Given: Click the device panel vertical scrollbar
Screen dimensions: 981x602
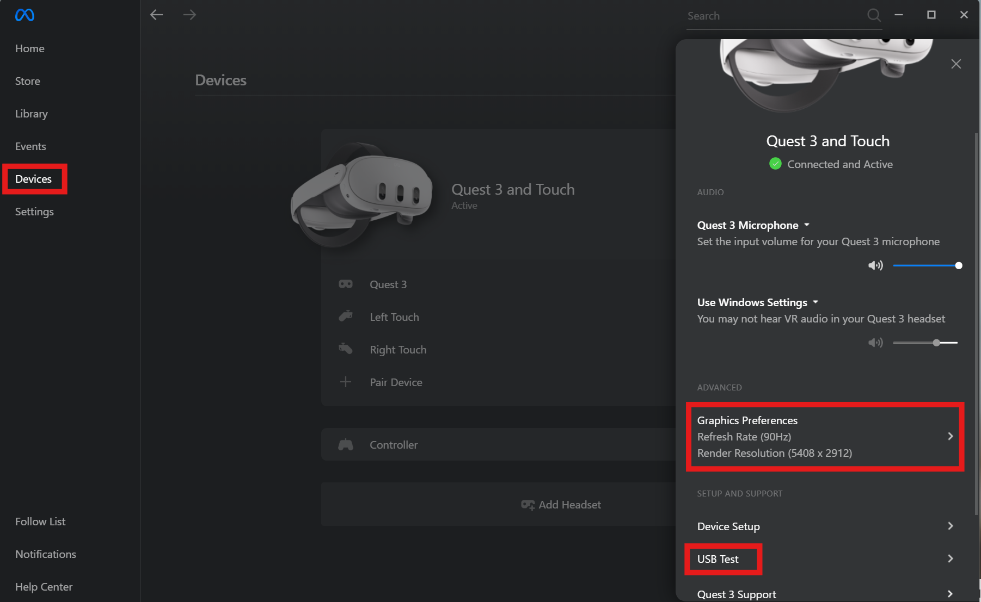Looking at the screenshot, I should point(976,324).
